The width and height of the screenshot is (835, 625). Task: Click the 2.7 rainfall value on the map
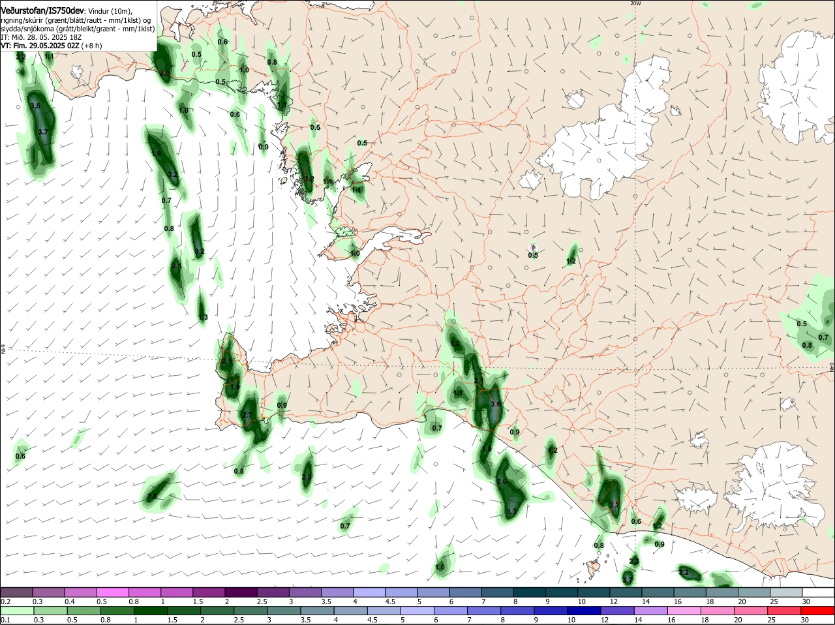247,416
